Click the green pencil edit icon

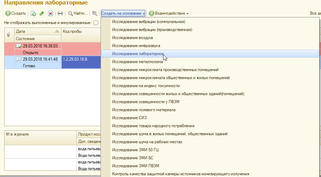click(42, 14)
